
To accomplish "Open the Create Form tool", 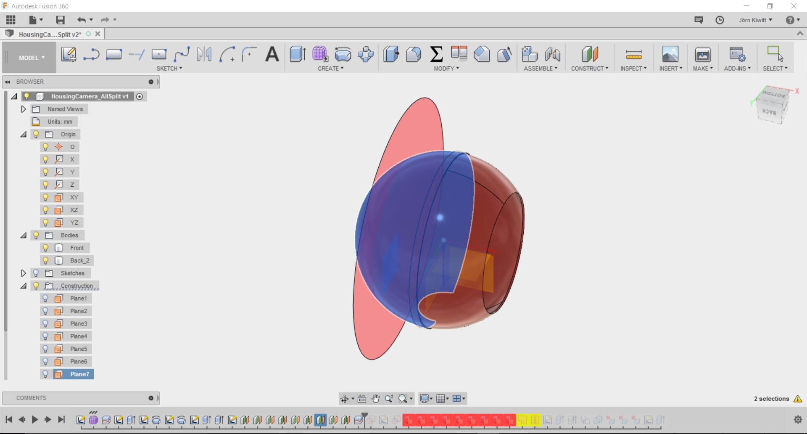I will tap(320, 54).
